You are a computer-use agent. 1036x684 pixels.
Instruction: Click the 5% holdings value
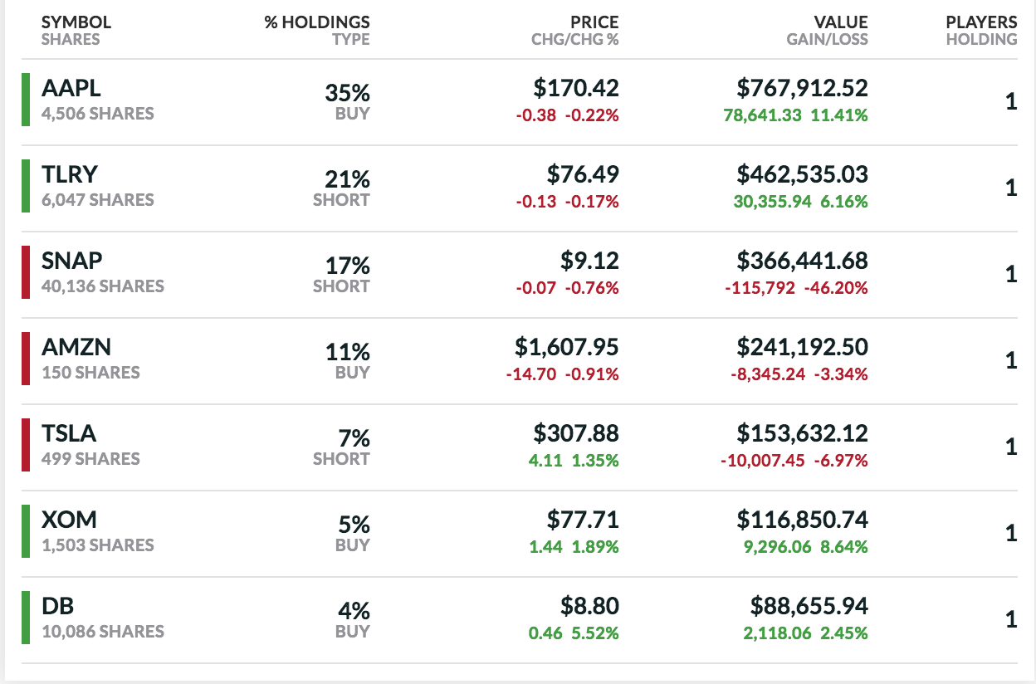tap(354, 525)
